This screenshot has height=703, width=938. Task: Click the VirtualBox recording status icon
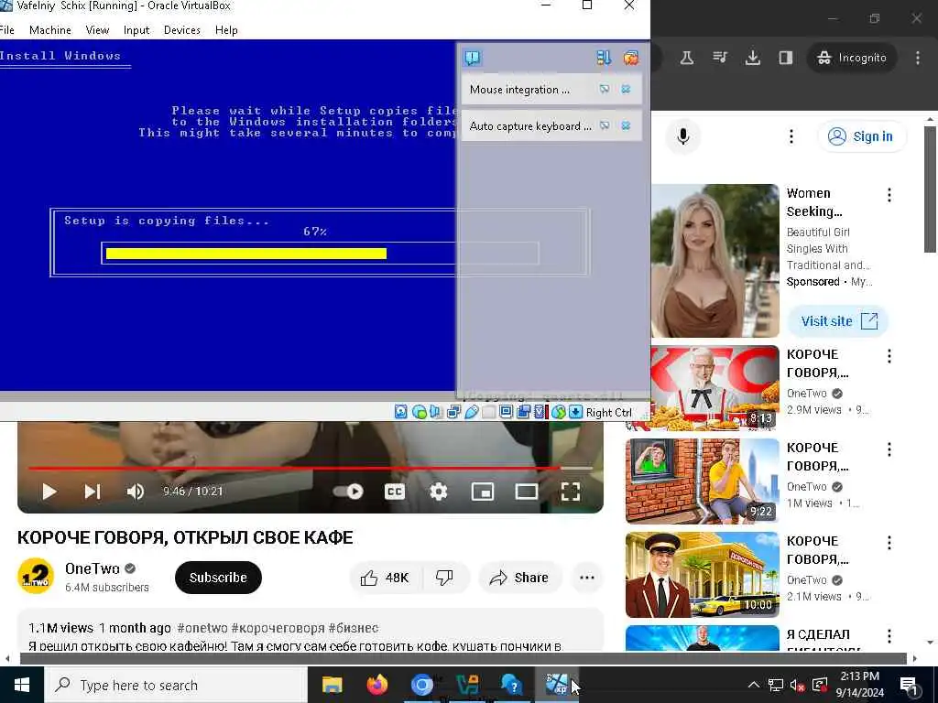[x=523, y=412]
